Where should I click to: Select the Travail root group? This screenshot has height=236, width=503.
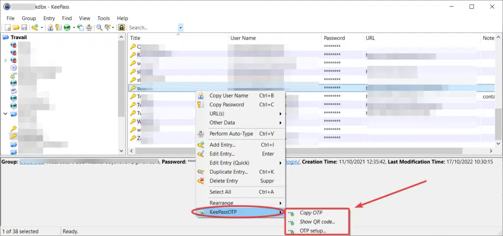coord(19,37)
